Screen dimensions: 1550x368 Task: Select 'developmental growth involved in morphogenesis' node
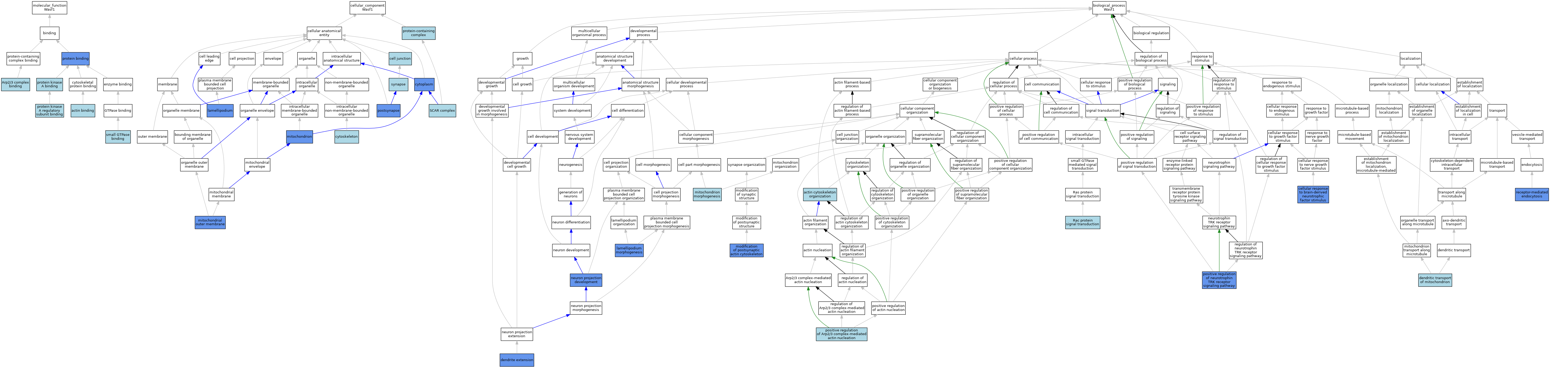[x=492, y=110]
